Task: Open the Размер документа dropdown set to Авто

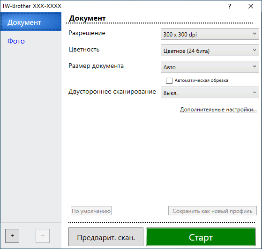Action: 210,67
